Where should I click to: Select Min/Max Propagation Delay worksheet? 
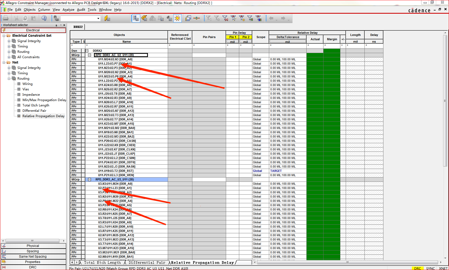(x=44, y=100)
